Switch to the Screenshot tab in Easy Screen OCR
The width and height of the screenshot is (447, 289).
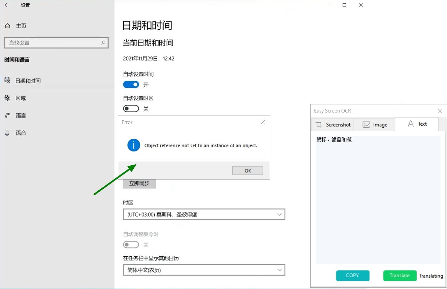[333, 125]
